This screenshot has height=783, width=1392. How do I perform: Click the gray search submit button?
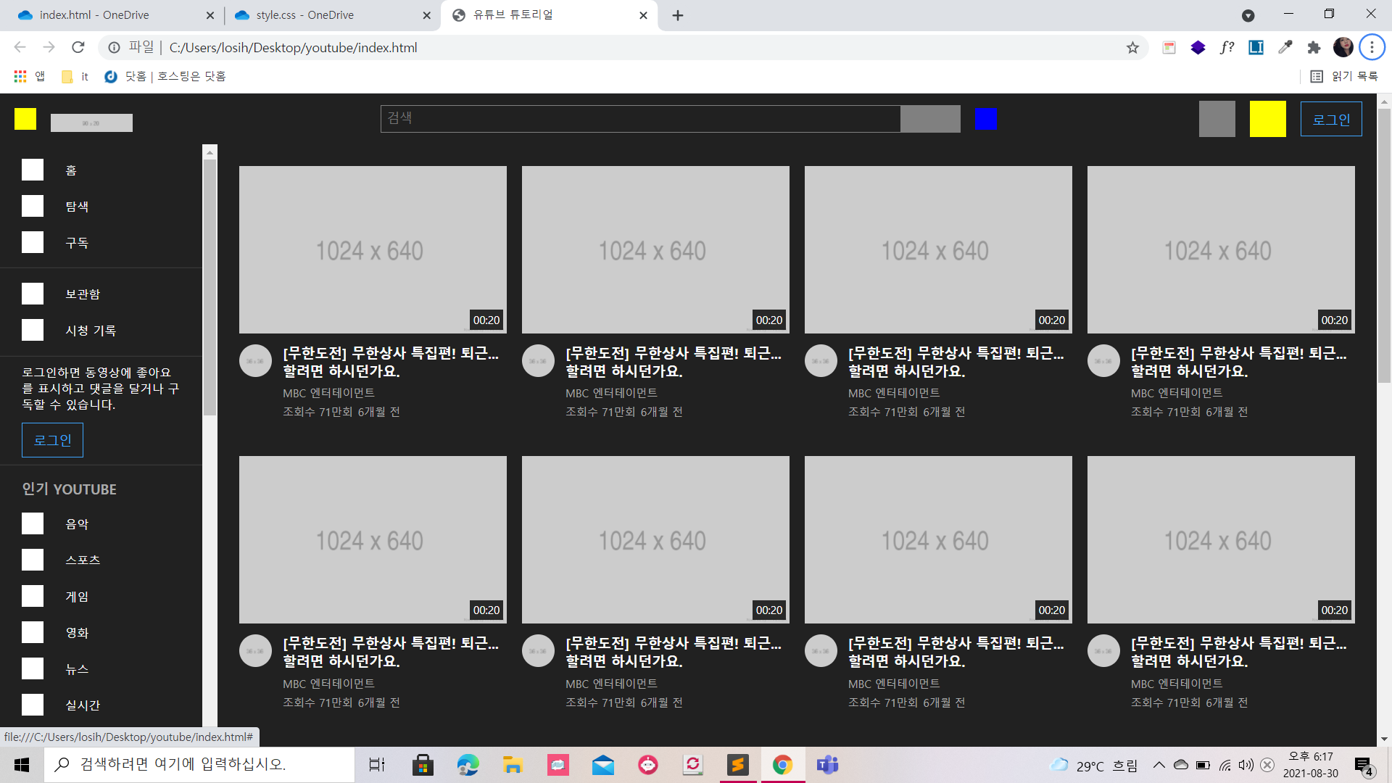click(x=930, y=119)
